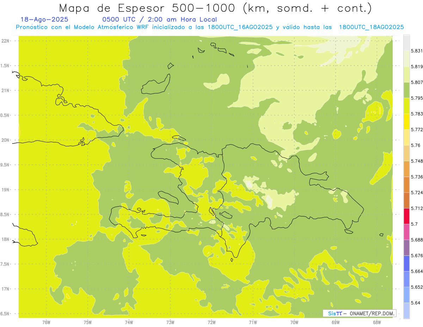Click the 7.5N latitude axis label
This screenshot has width=423, height=327.
(x=5, y=264)
